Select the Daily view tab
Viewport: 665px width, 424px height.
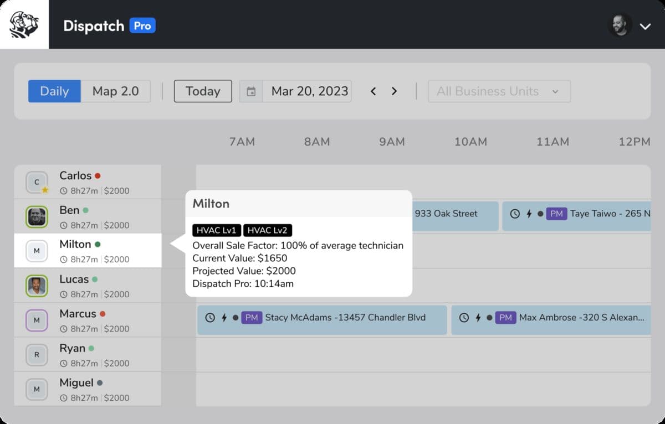point(54,91)
